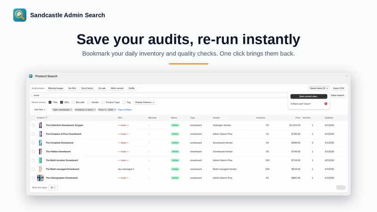Open The Compare at Price Snowboard thumbnail
The image size is (377, 212).
click(41, 134)
